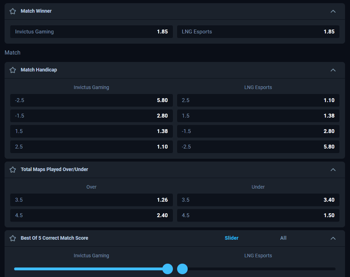Bet Under 4.5 maps at 1.50
The width and height of the screenshot is (350, 277).
click(x=258, y=215)
